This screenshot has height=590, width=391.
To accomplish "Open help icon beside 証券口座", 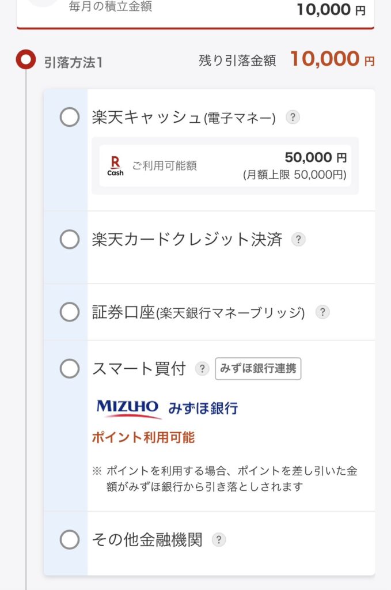I will coord(322,312).
